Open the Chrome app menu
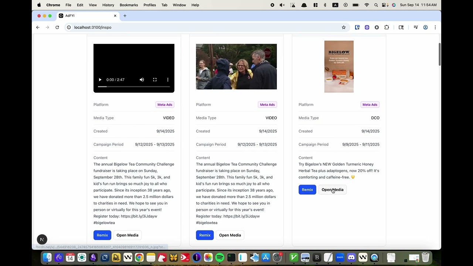The image size is (473, 266). point(53,5)
